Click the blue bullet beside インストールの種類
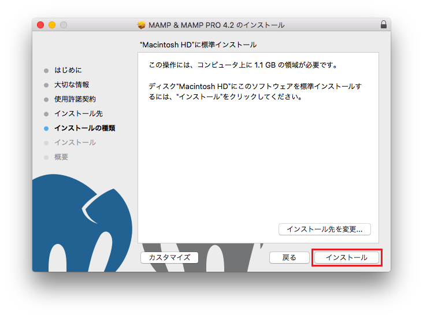Viewport: 423px width, 318px height. (46, 128)
